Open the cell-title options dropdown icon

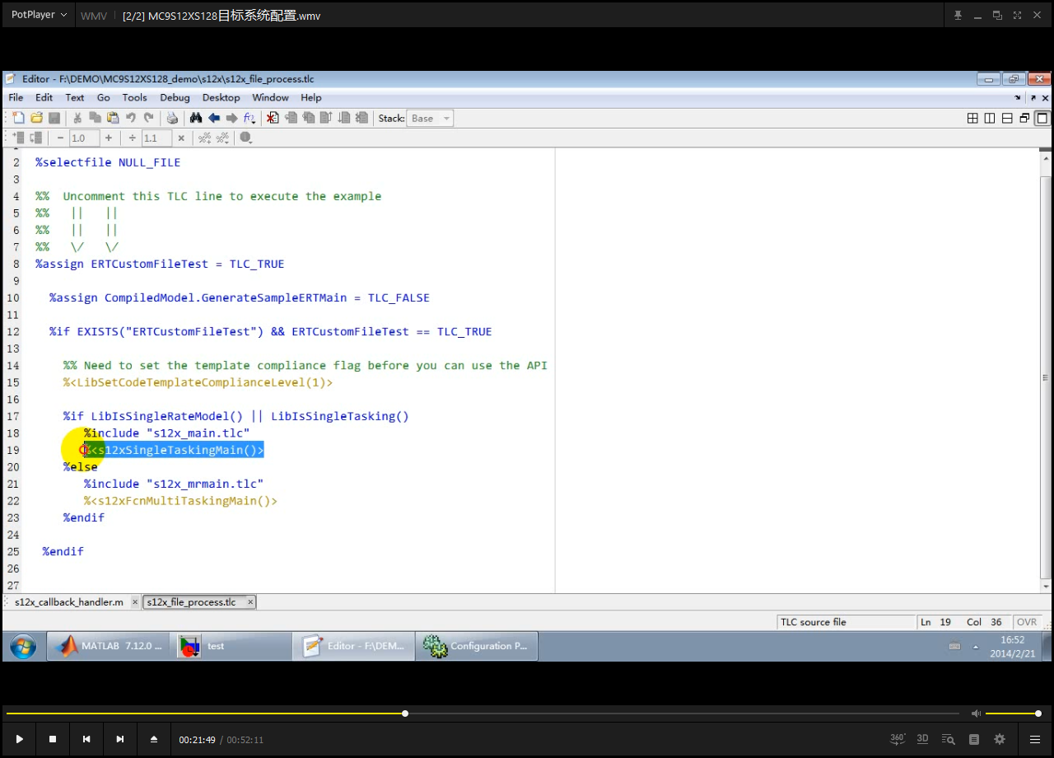tap(222, 138)
